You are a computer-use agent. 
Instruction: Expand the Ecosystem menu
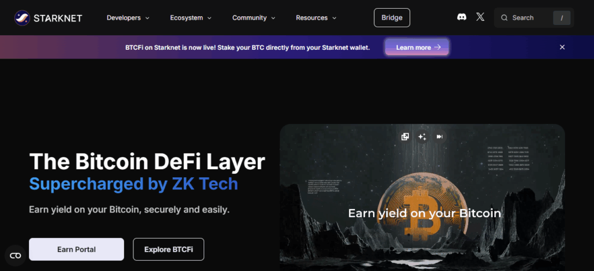click(190, 18)
